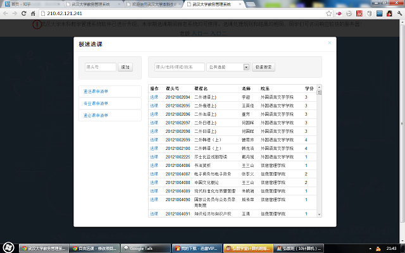Reload the current page
405x253 pixels.
click(x=24, y=13)
